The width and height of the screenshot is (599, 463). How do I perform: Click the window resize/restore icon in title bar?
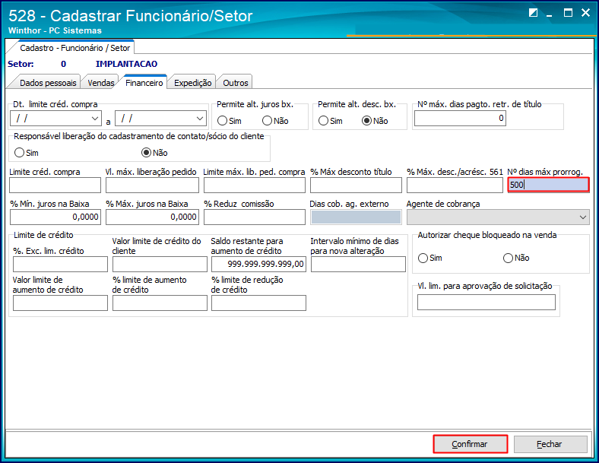[533, 13]
